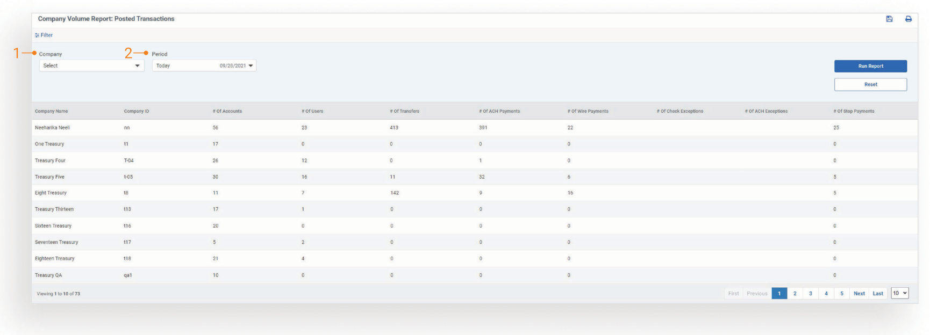
Task: Sort by # Of Stop Payments column
Action: pyautogui.click(x=854, y=111)
